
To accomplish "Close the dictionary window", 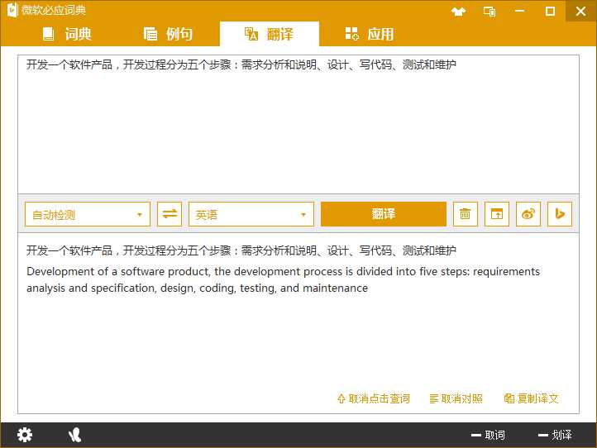I will [580, 11].
